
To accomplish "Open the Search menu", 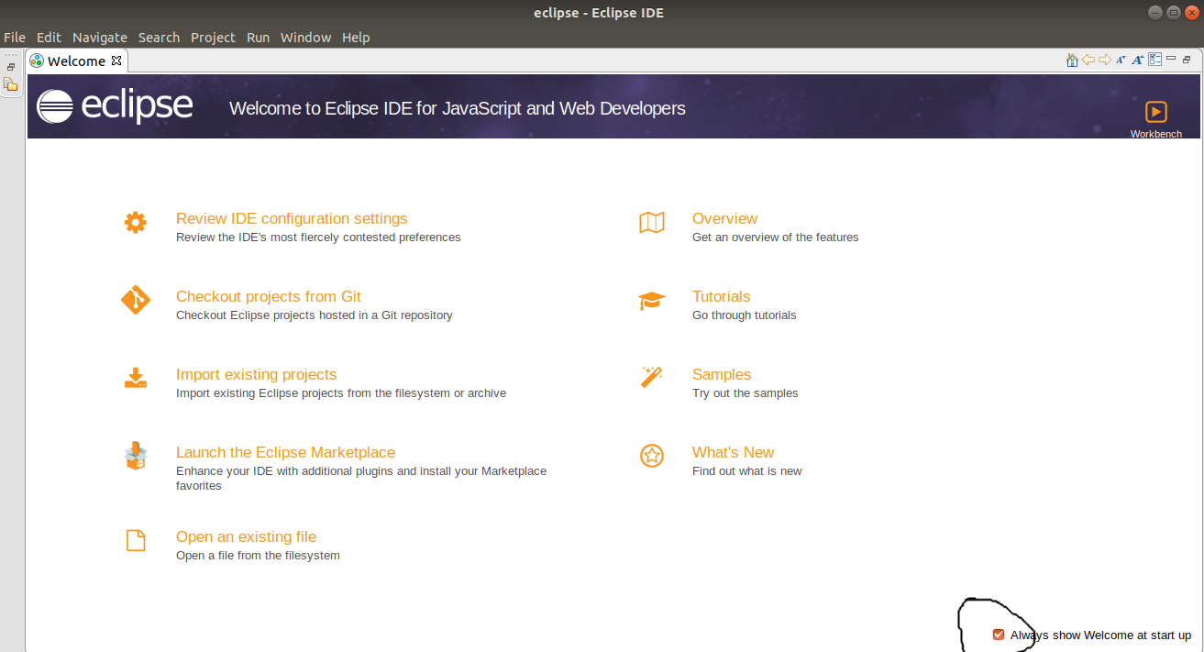I will (x=159, y=38).
